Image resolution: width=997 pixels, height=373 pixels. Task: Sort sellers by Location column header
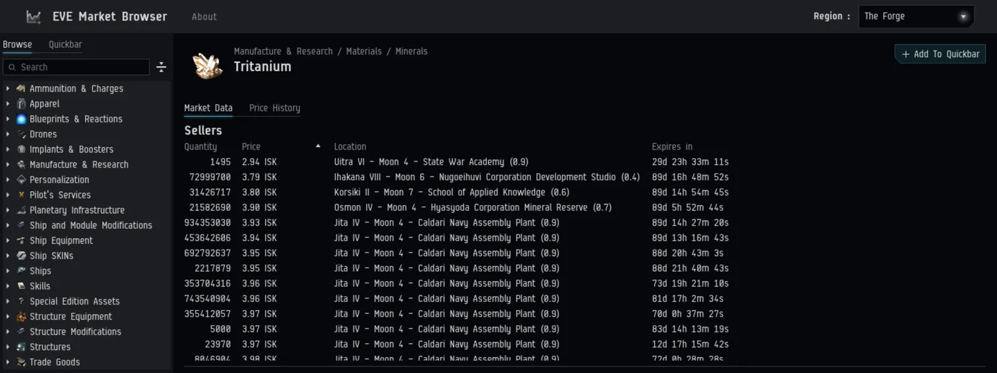(350, 147)
